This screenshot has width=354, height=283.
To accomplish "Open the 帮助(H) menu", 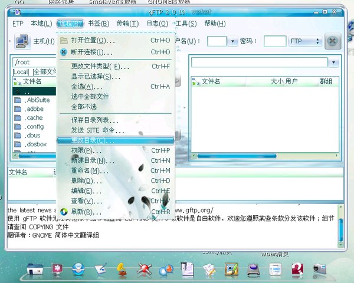I will click(215, 24).
